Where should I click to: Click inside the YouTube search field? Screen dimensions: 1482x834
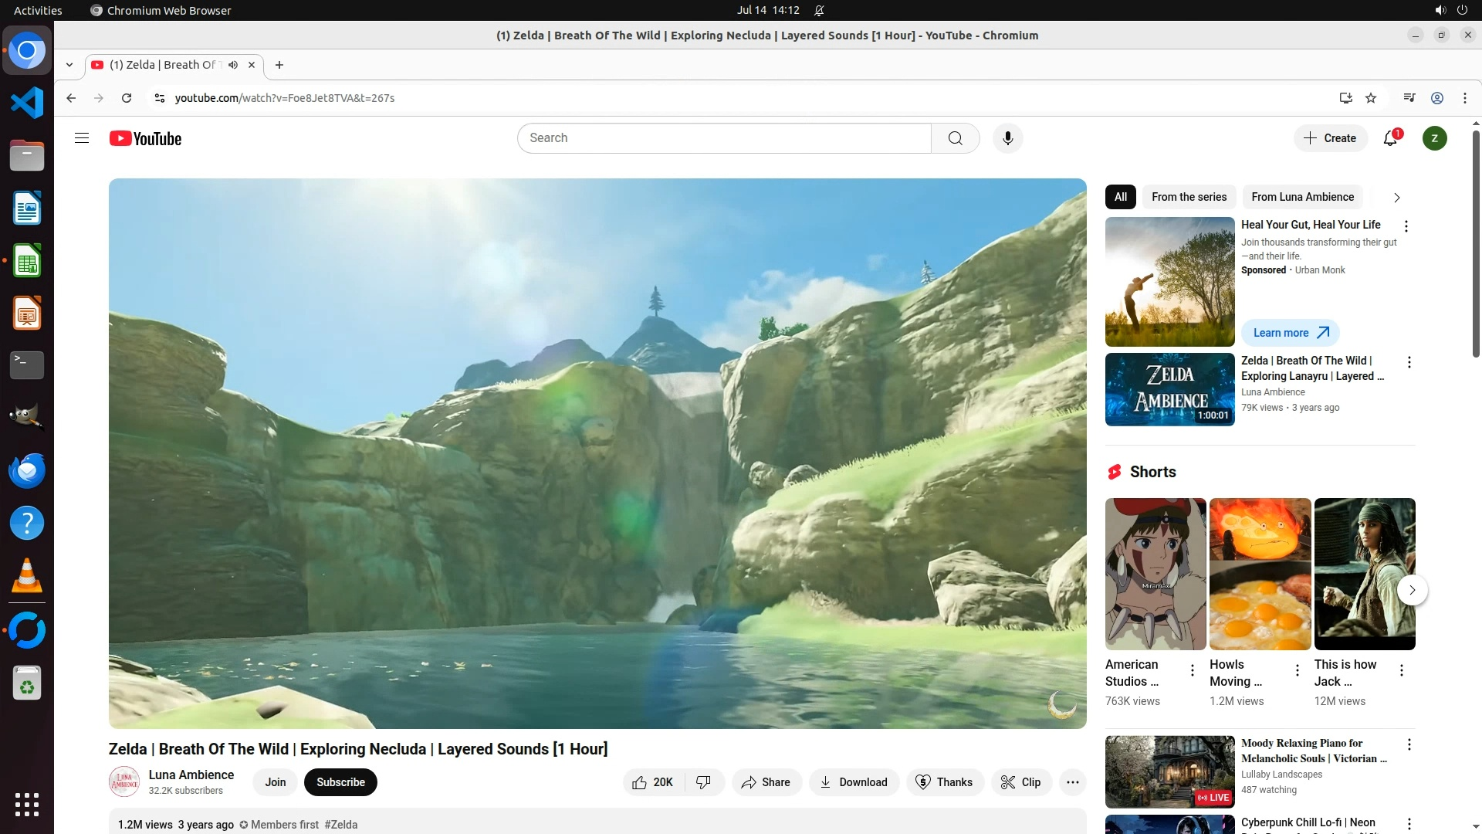724,138
